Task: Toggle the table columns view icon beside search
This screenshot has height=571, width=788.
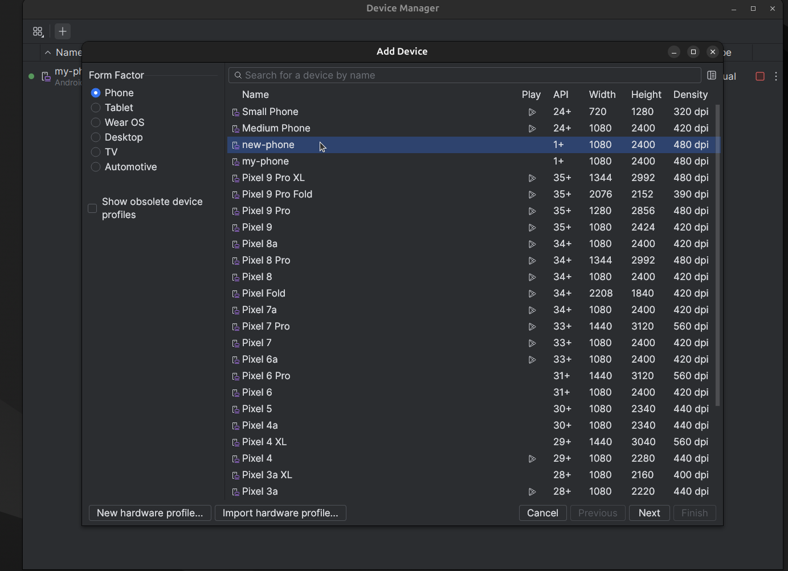Action: [712, 75]
